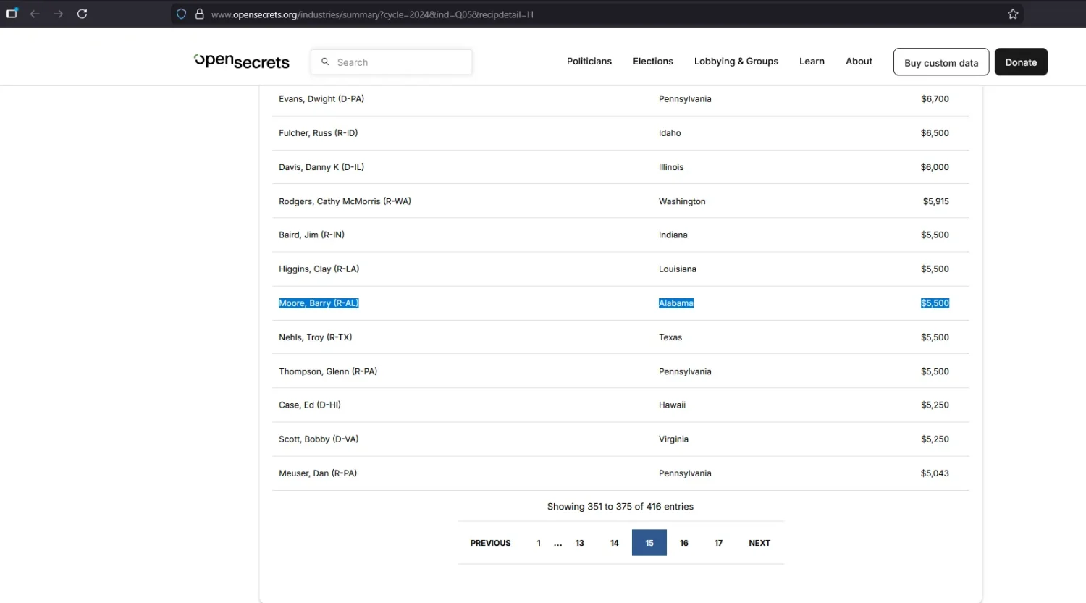Click the $6,700 amount for Evans
Image resolution: width=1086 pixels, height=603 pixels.
(935, 99)
